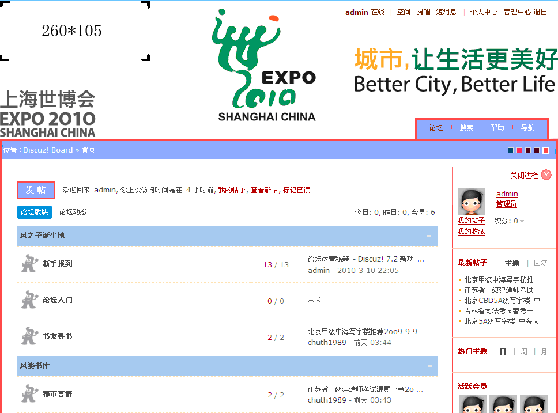This screenshot has height=413, width=558.
Task: Show 回复 in latest posts
Action: click(x=540, y=263)
